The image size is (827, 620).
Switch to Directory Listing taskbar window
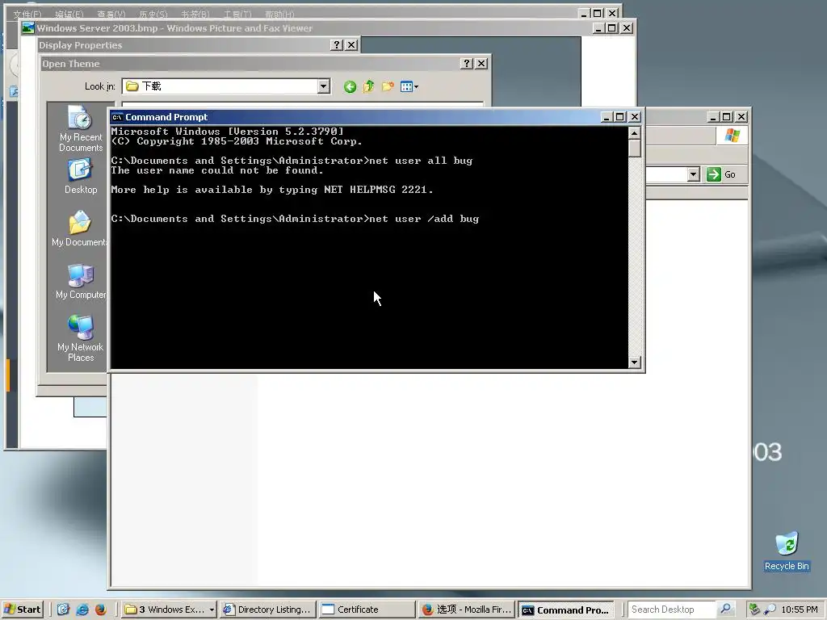[267, 610]
